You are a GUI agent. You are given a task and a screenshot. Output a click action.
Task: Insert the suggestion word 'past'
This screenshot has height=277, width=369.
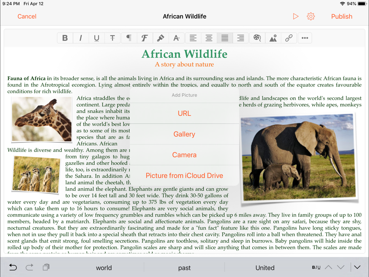[184, 268]
